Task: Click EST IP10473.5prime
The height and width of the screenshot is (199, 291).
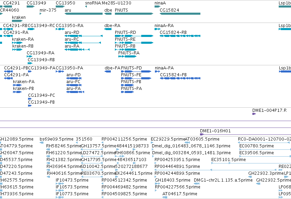Action: tap(60, 184)
